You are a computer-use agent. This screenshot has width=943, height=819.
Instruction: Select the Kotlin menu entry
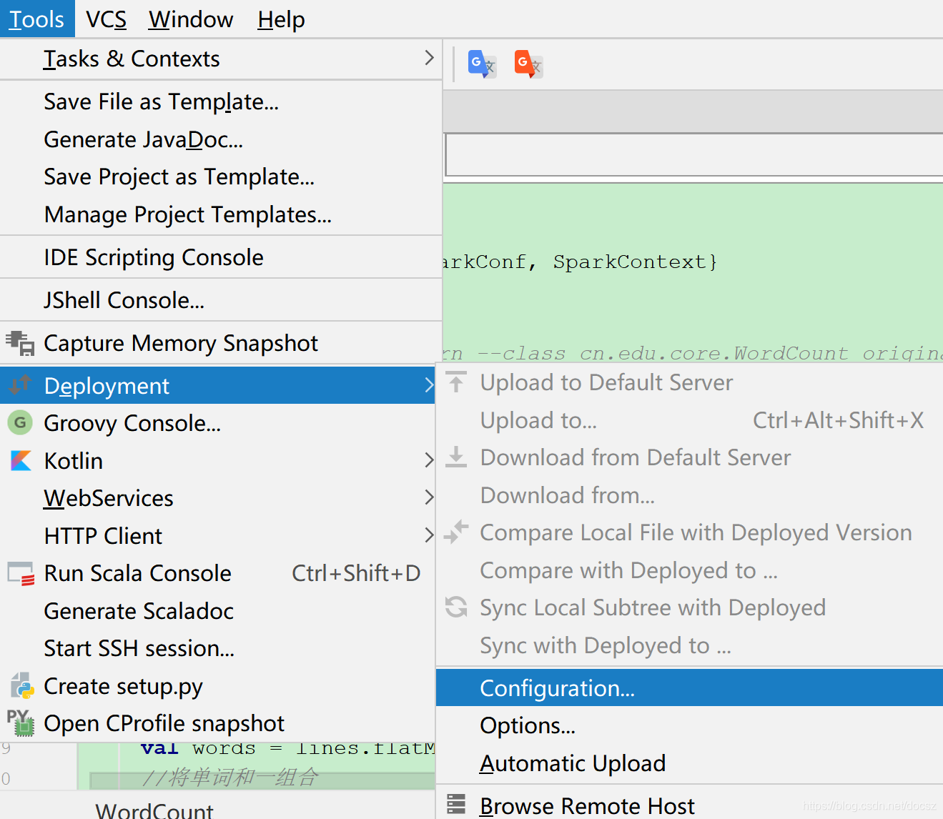[217, 460]
